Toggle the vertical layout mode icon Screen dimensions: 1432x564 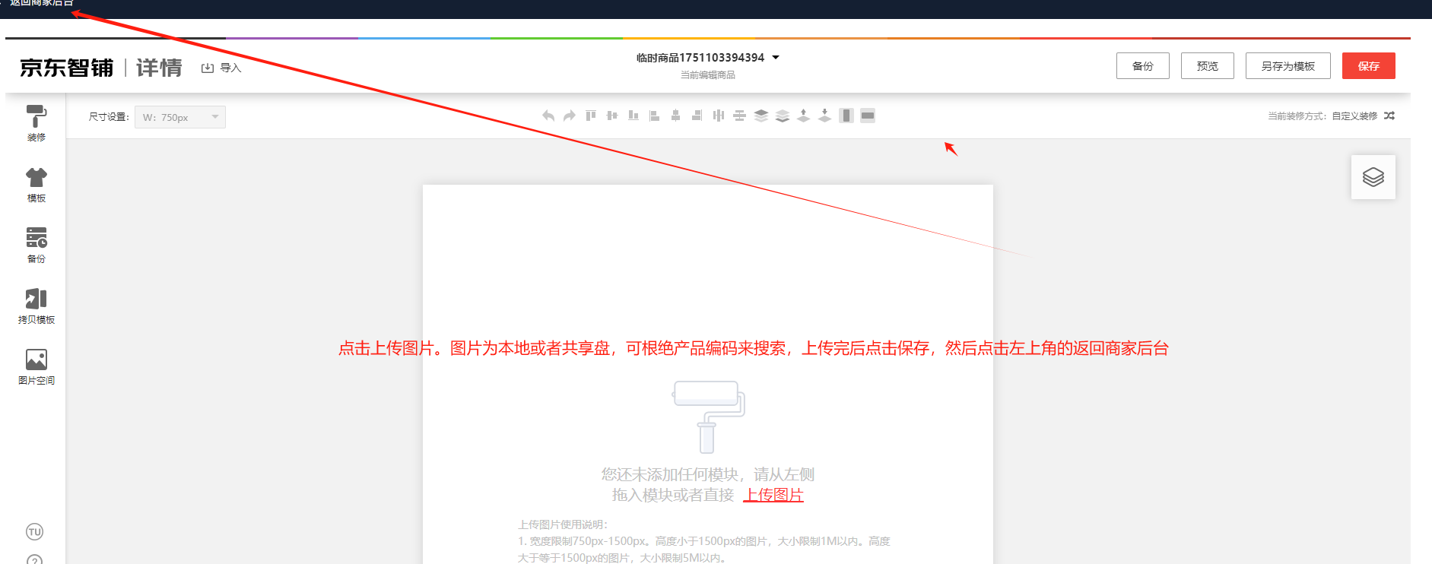[x=846, y=116]
